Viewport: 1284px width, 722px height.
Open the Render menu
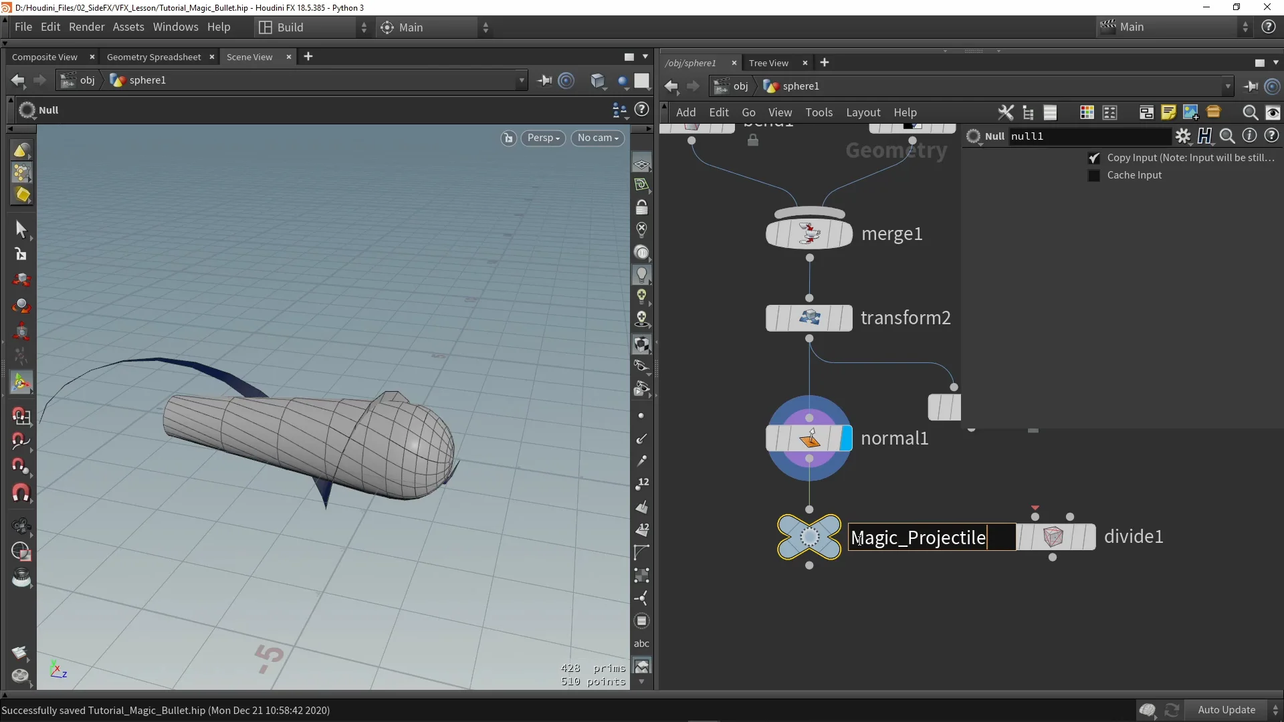tap(87, 27)
